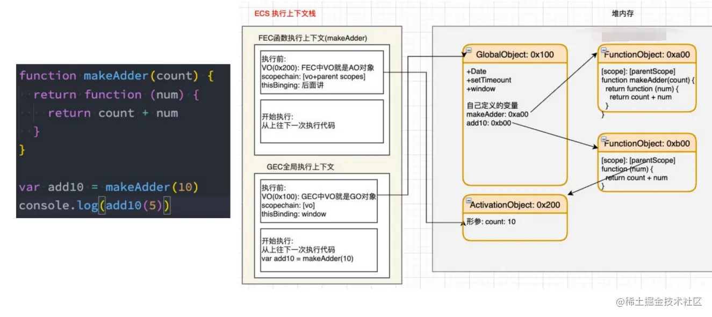Screen dimensions: 712x317
Task: Click the GlobalObject: 0x100 title text
Action: (515, 54)
